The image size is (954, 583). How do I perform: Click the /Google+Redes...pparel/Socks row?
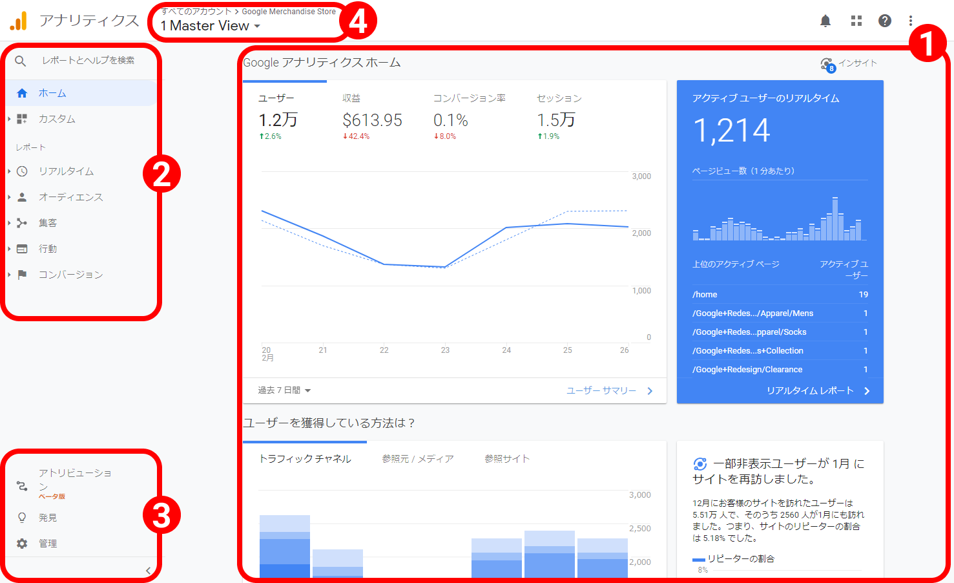[780, 332]
